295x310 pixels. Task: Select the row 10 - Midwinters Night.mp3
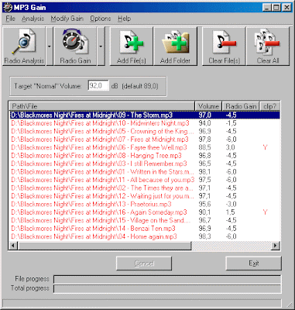[145, 123]
